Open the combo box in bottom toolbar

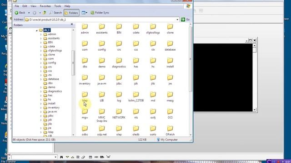[55, 157]
